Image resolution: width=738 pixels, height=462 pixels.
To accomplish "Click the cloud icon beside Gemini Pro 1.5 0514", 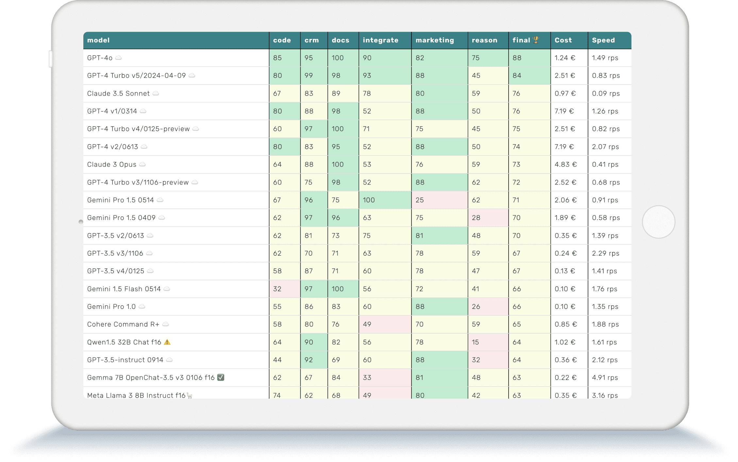I will pos(160,200).
